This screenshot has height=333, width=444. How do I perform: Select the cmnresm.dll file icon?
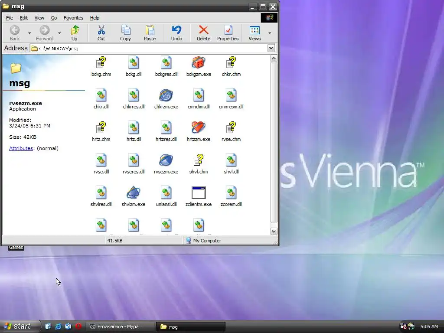tap(231, 95)
